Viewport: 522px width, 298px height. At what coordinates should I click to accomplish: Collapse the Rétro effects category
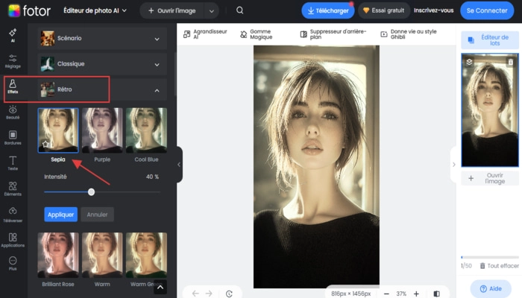click(x=102, y=89)
